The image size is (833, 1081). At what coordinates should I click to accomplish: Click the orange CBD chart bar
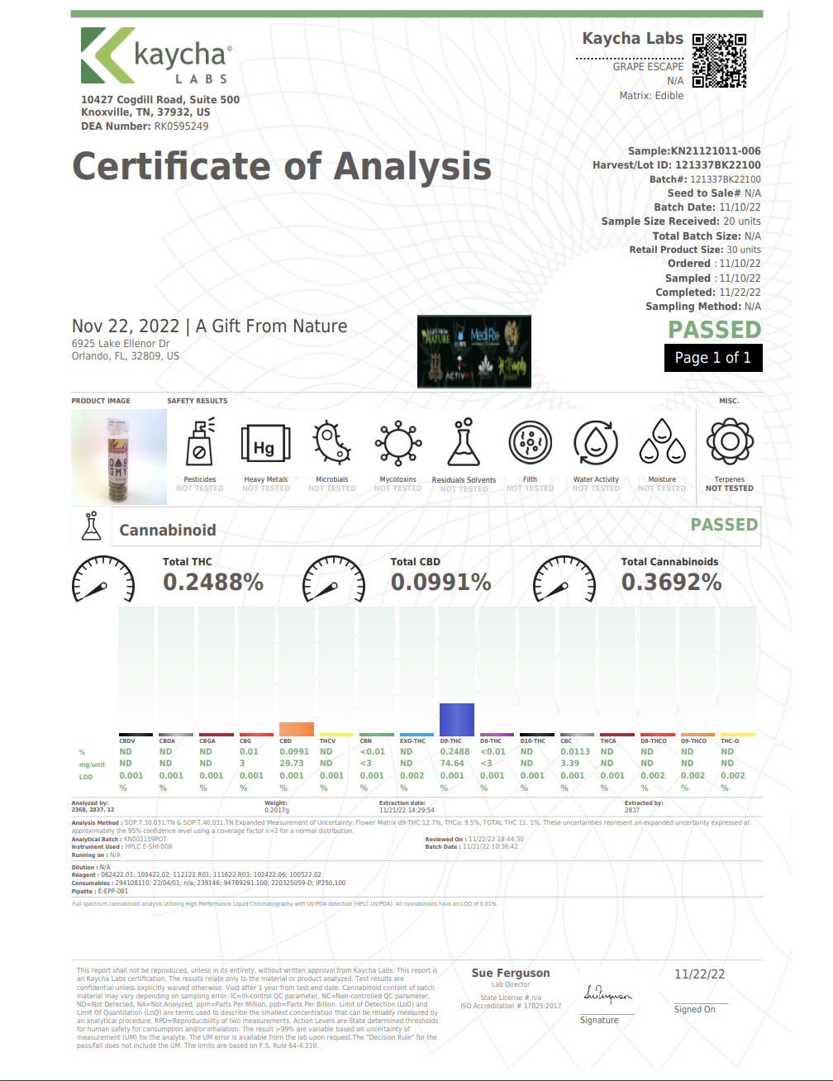click(x=296, y=729)
